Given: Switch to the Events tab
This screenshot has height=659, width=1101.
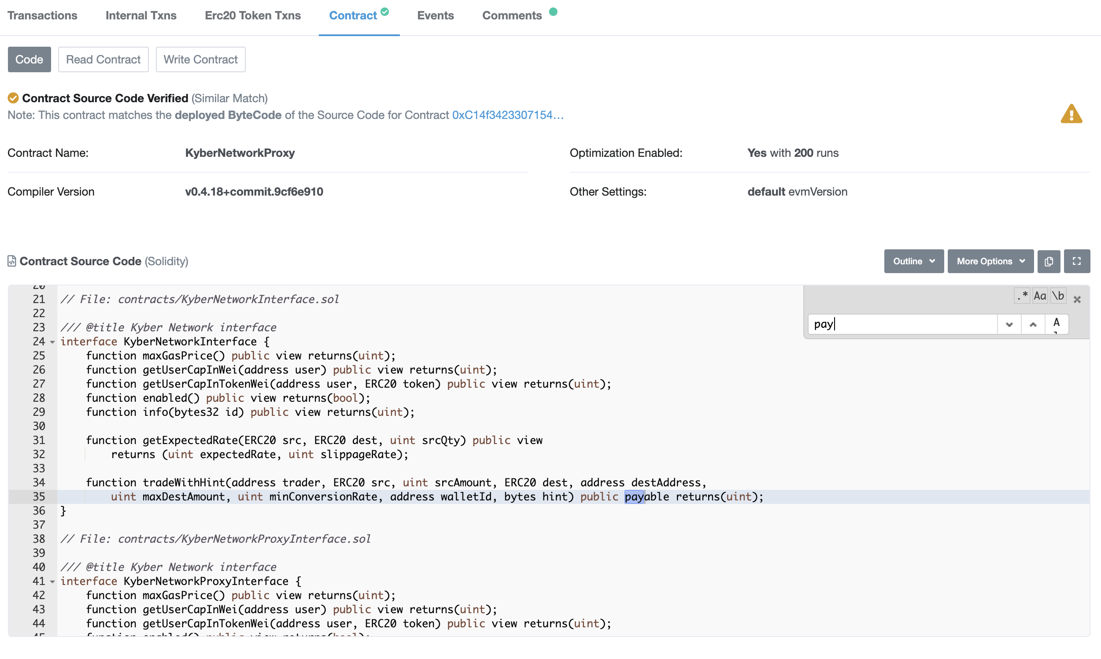Looking at the screenshot, I should 435,15.
